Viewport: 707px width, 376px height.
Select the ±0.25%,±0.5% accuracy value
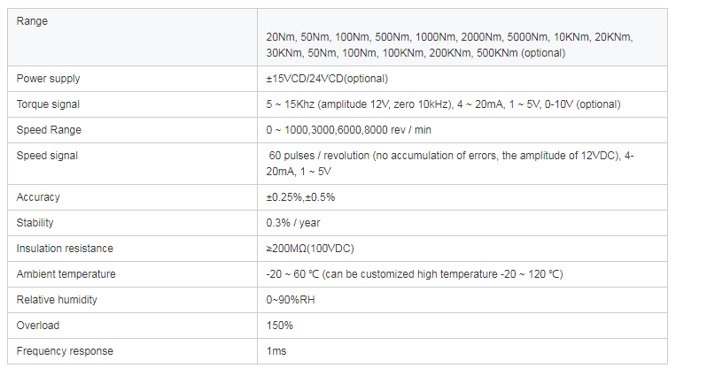click(300, 197)
